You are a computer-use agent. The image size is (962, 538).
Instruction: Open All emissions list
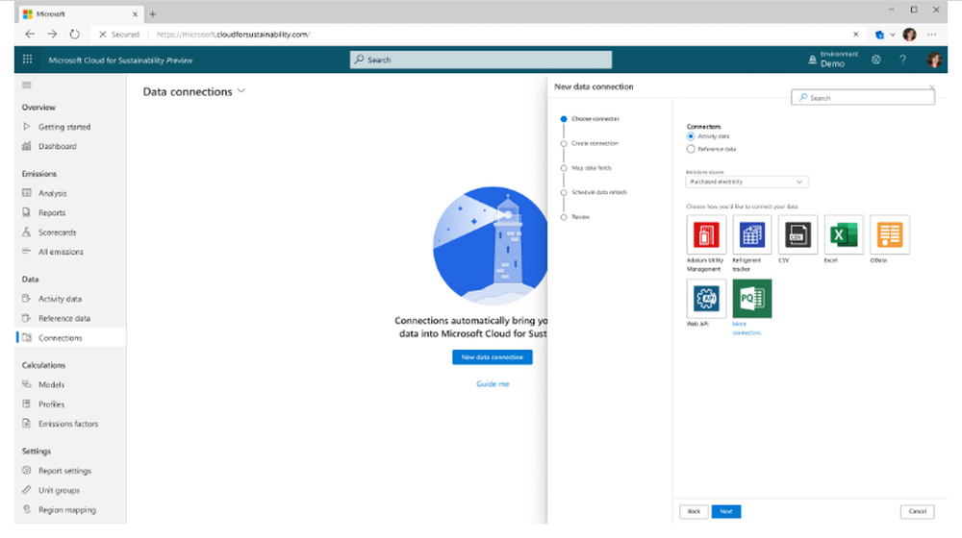tap(61, 252)
